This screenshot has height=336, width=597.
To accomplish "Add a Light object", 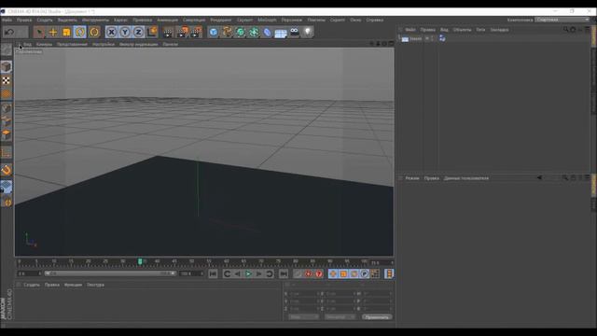I will click(308, 32).
